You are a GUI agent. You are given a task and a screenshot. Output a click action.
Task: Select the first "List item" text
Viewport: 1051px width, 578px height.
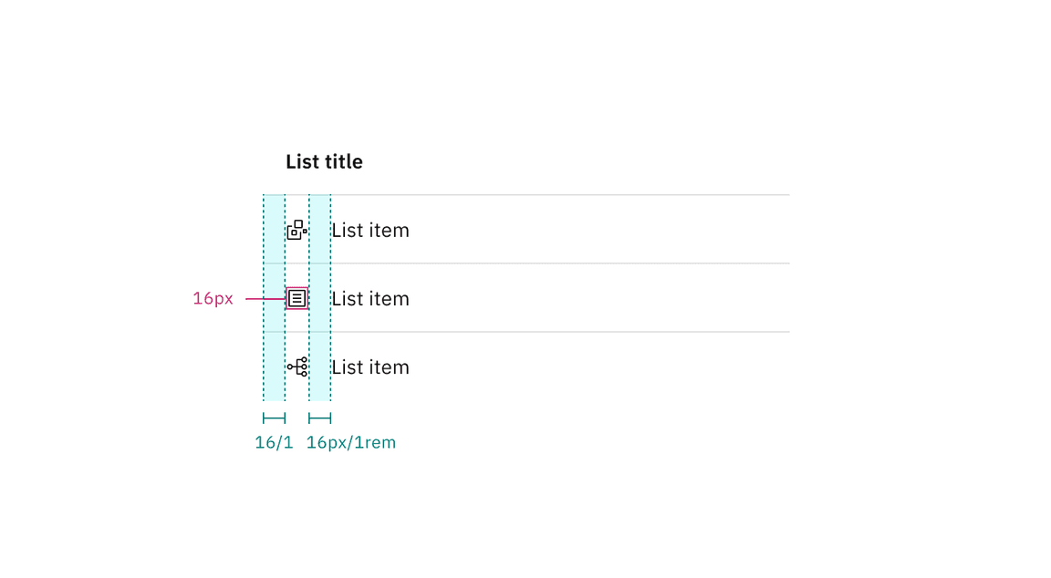369,231
